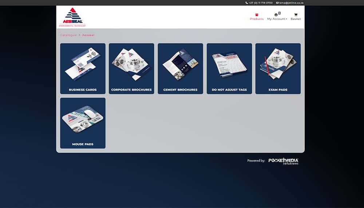Click the bmp@jetline.co.za email link

(x=291, y=3)
